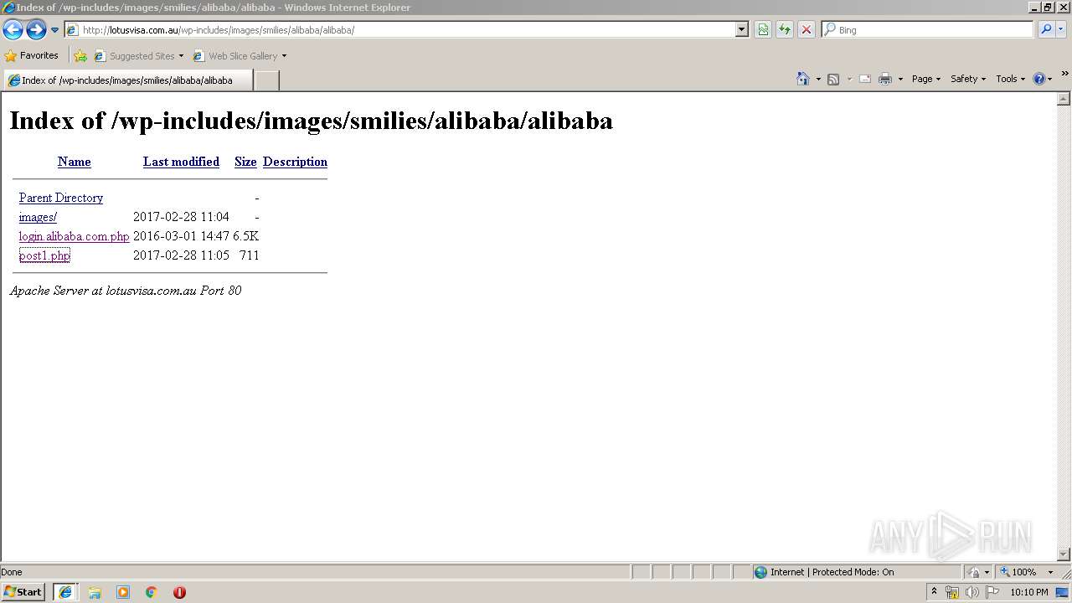1072x603 pixels.
Task: Sort listing by Description column
Action: click(x=295, y=162)
